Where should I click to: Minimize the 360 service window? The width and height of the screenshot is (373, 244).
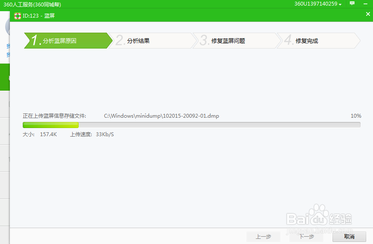click(x=365, y=4)
